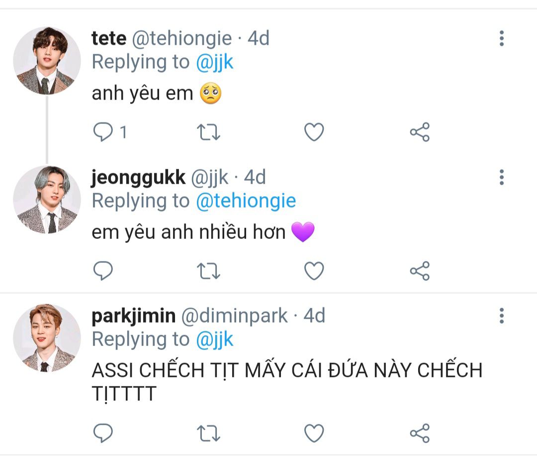Open tete's profile picture
The height and width of the screenshot is (456, 537).
pos(47,61)
